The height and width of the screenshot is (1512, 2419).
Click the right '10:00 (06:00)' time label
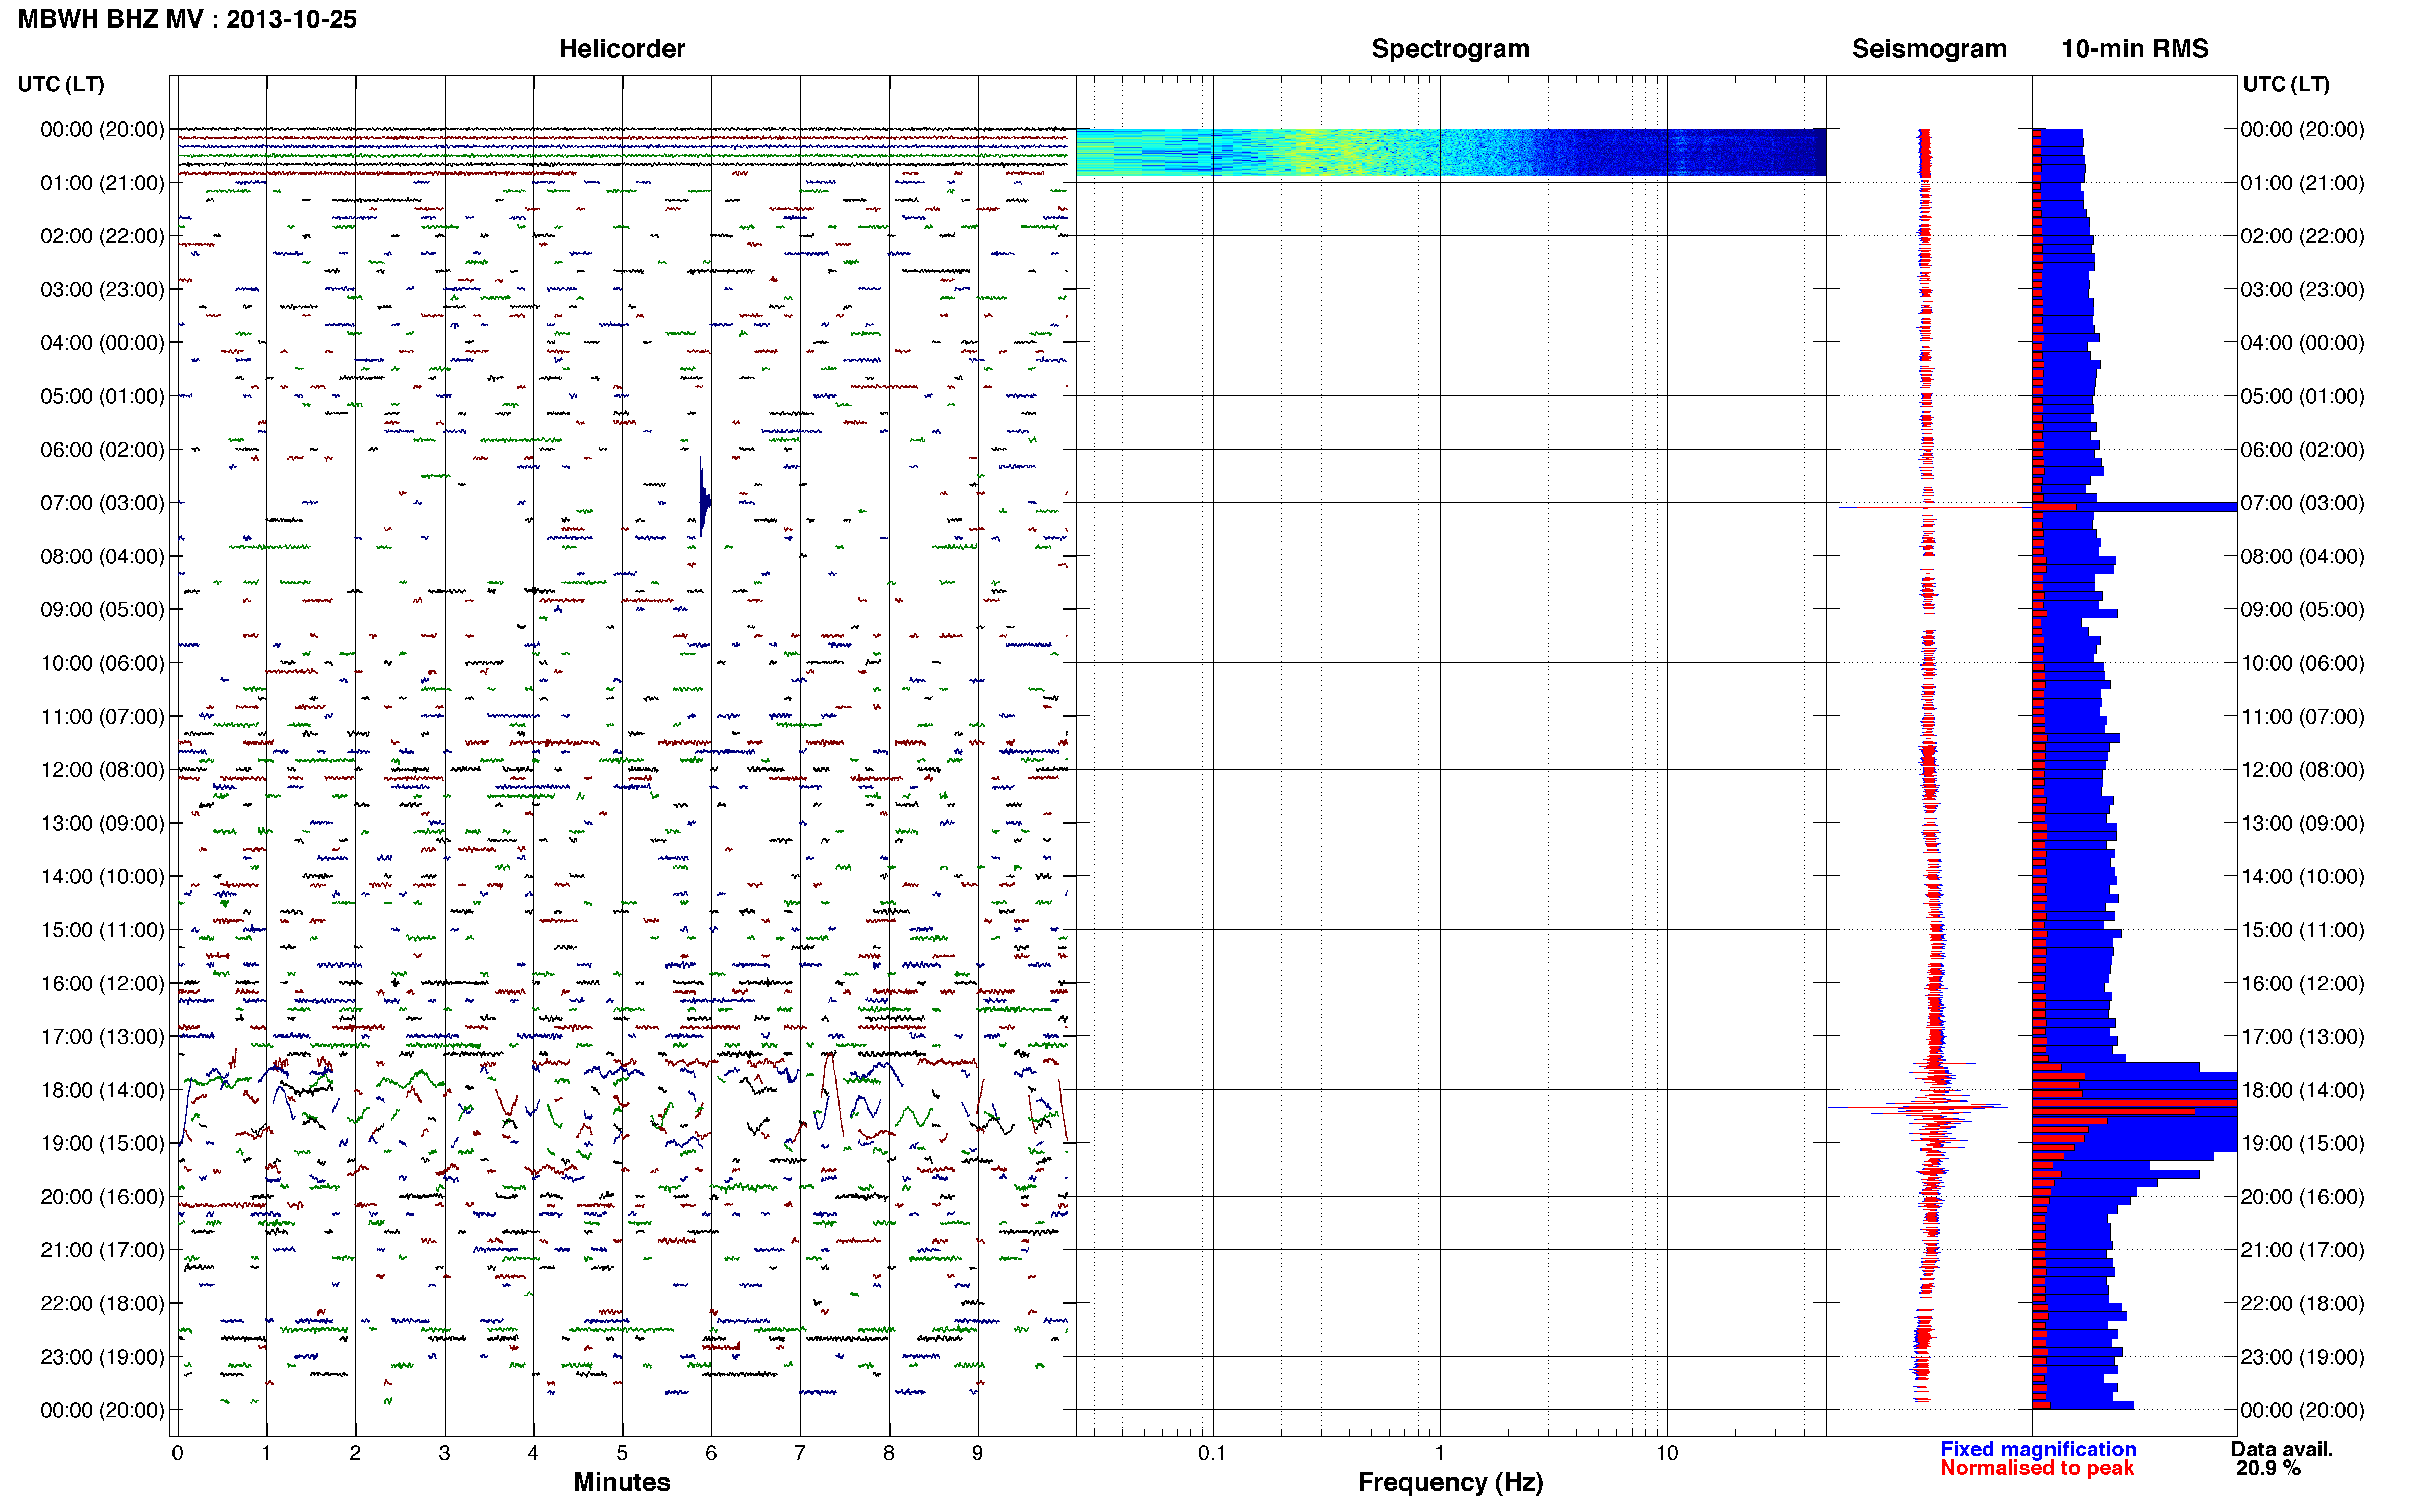coord(2302,663)
